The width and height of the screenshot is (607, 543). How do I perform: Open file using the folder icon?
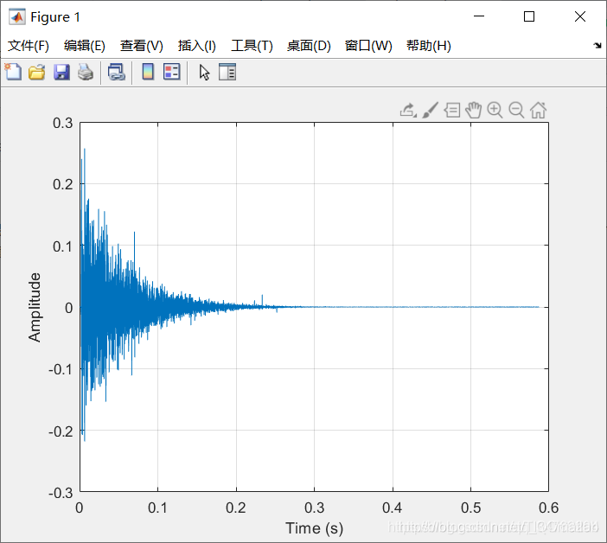[37, 73]
